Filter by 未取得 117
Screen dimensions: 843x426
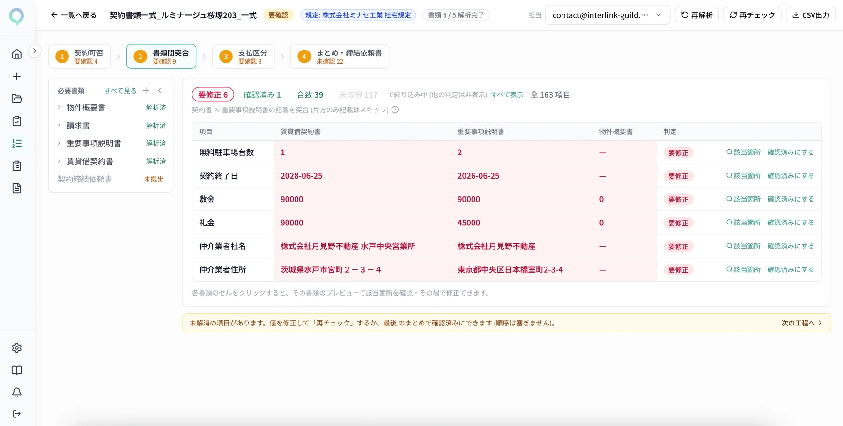pos(358,95)
